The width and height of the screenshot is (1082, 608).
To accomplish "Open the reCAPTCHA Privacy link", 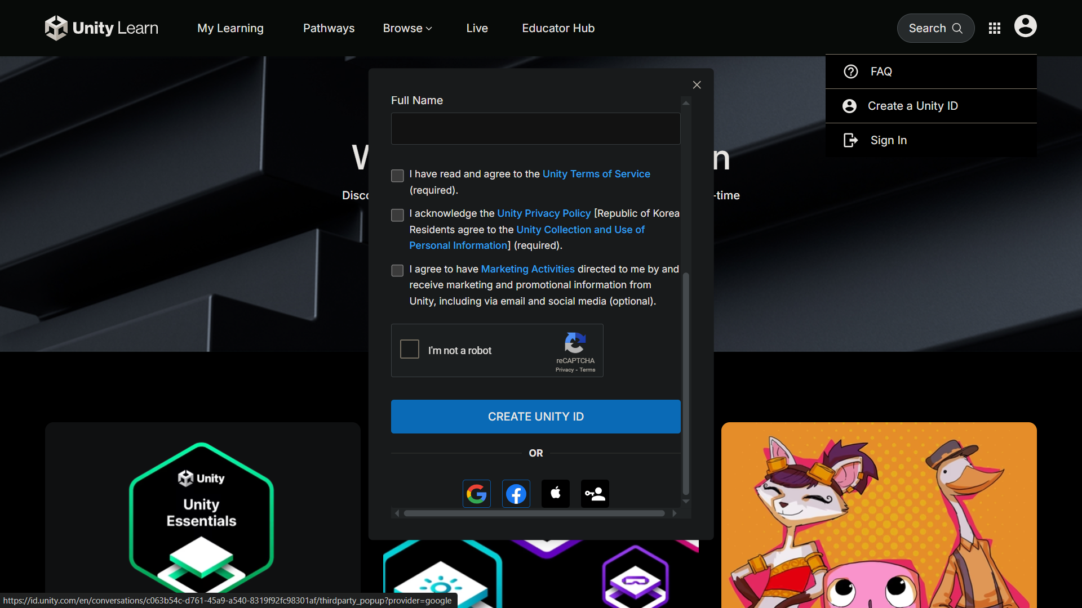I will tap(564, 370).
